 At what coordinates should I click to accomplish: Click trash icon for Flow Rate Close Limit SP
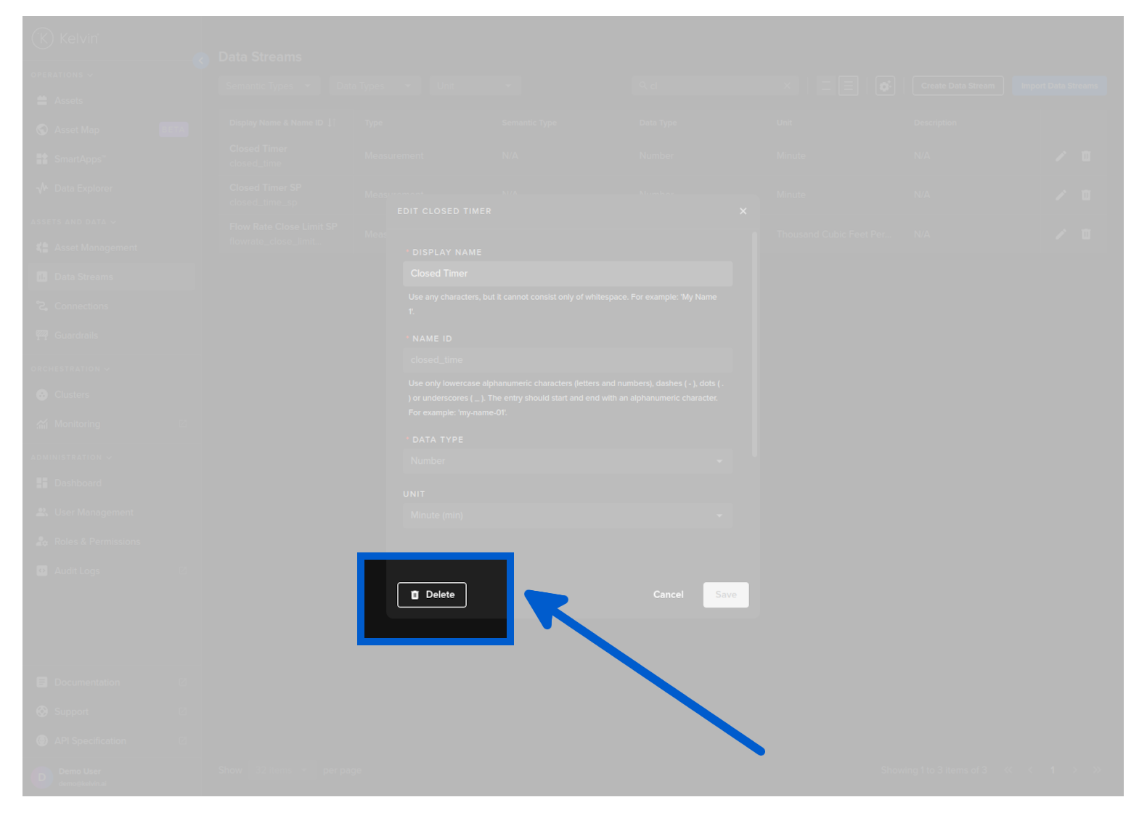pos(1086,234)
